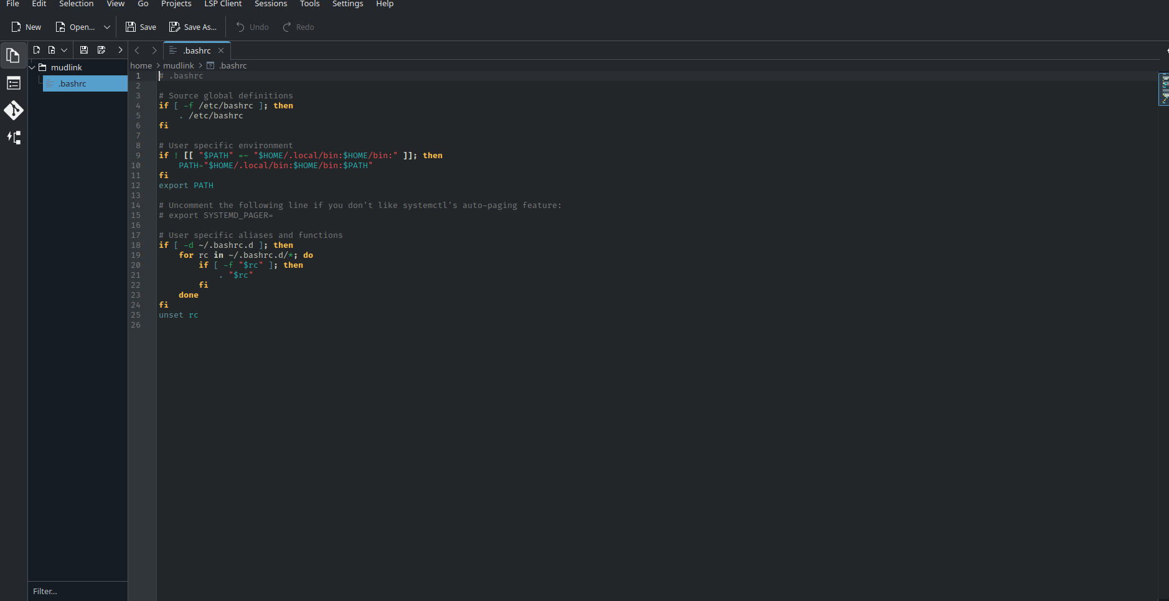The width and height of the screenshot is (1169, 601).
Task: Close the .bashrc tab
Action: [x=221, y=50]
